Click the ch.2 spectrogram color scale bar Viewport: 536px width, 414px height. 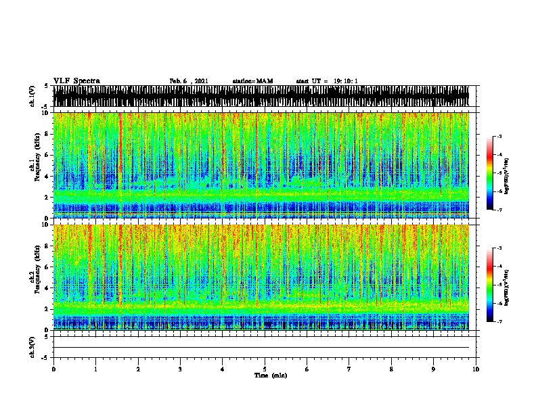[x=489, y=285]
